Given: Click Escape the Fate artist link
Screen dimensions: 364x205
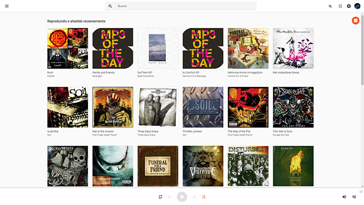Looking at the screenshot, I should coord(281,135).
